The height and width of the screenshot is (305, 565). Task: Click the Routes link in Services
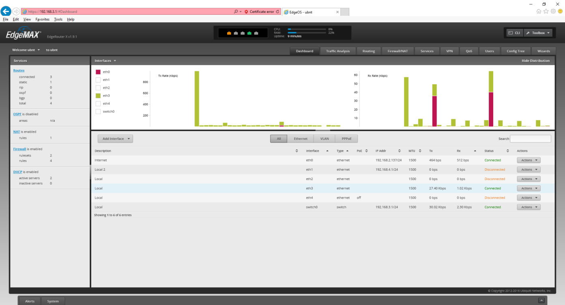pyautogui.click(x=19, y=70)
